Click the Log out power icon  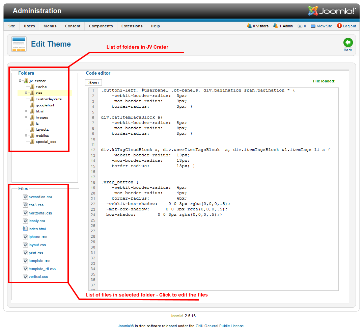tap(339, 26)
